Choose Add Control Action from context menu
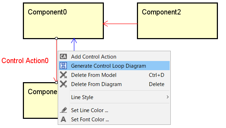Image resolution: width=226 pixels, height=128 pixels. [x=114, y=57]
